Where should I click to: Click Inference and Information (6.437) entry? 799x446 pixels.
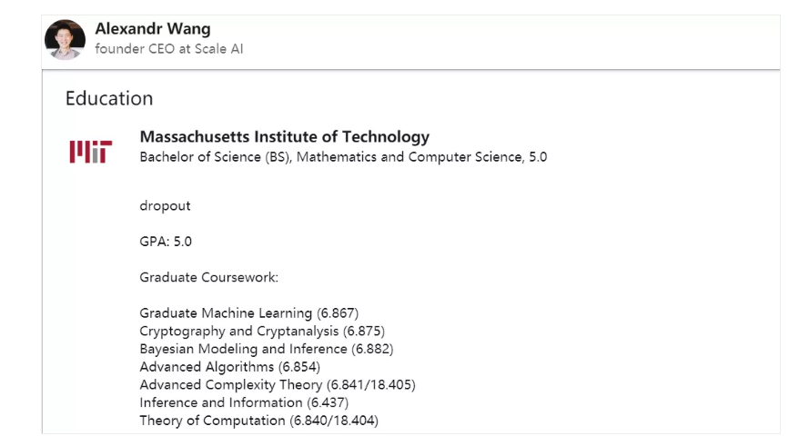(244, 402)
